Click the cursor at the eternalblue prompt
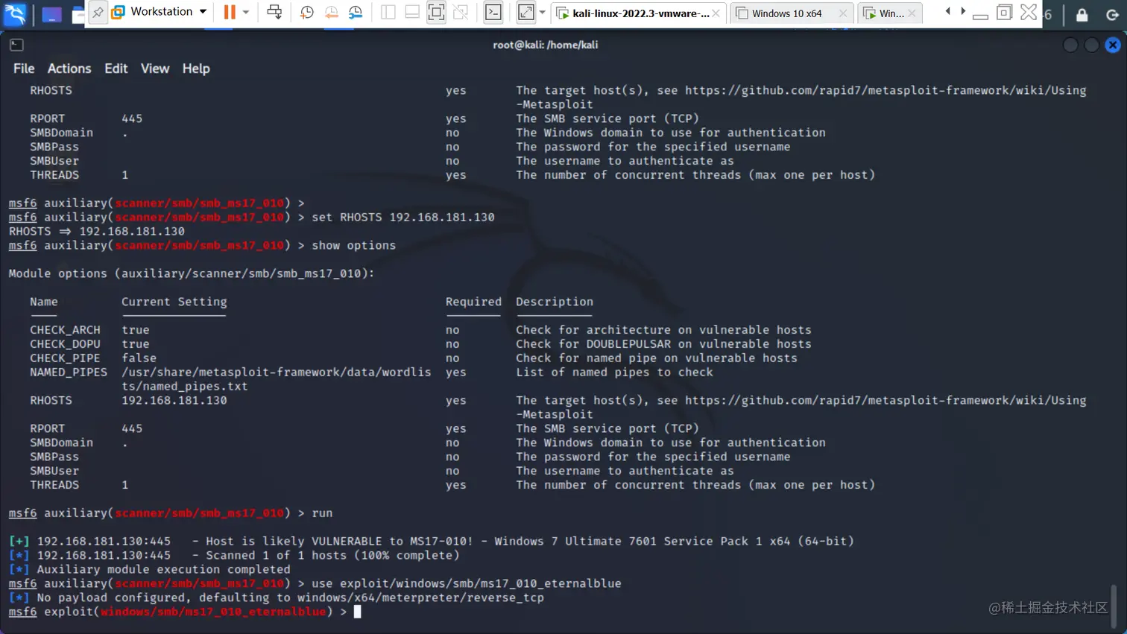The width and height of the screenshot is (1127, 634). tap(357, 612)
